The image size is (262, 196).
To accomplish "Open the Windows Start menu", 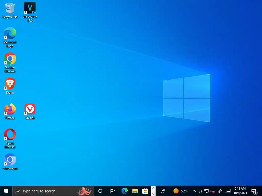I will pyautogui.click(x=6, y=191).
